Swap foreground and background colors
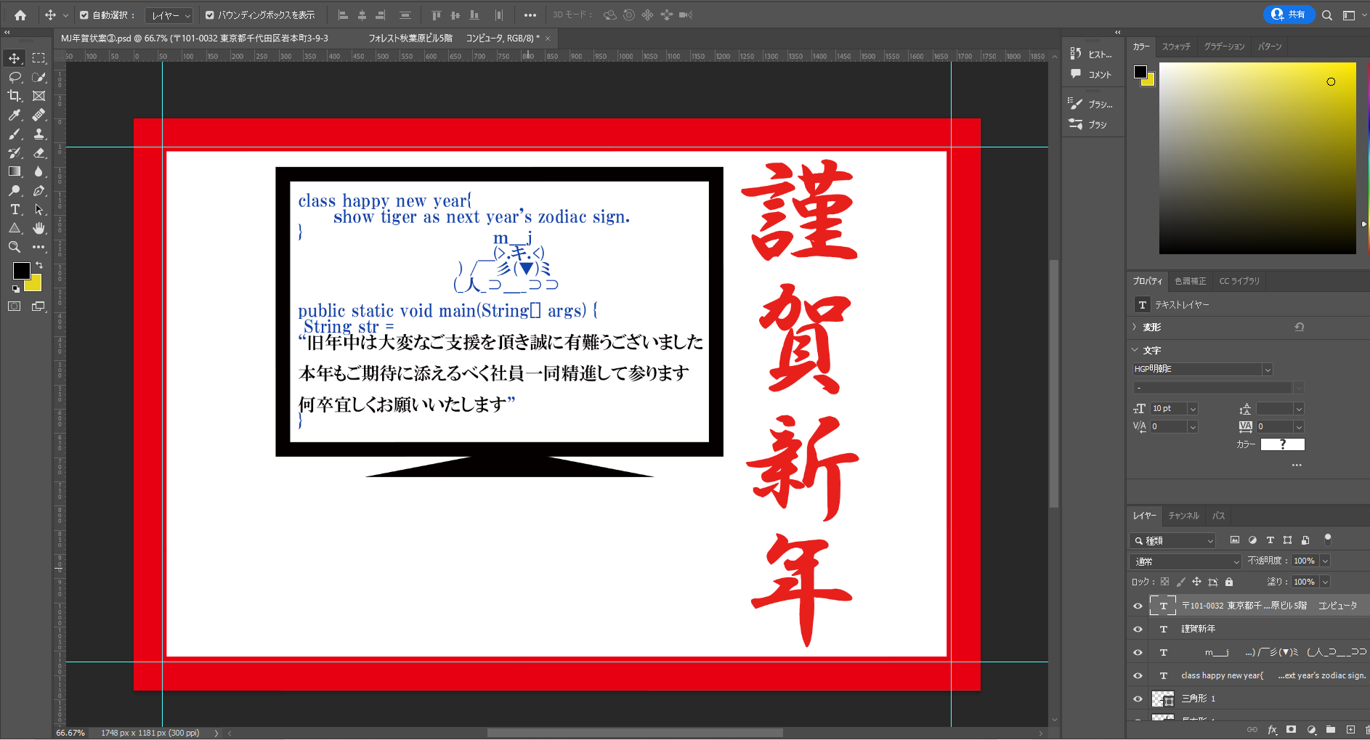 [39, 265]
